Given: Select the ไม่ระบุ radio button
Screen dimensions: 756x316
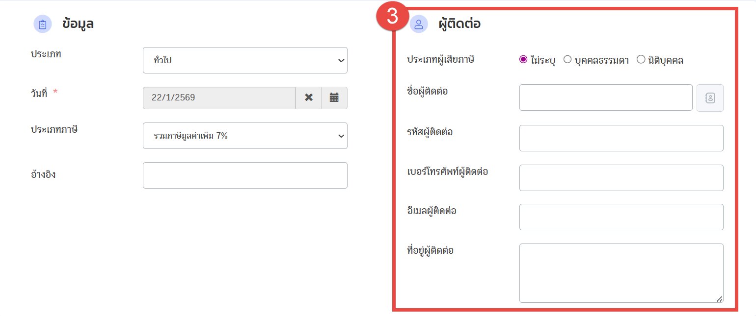Looking at the screenshot, I should pyautogui.click(x=523, y=60).
